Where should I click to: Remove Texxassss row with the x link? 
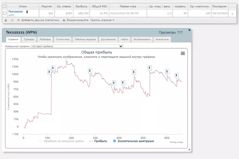click(x=232, y=14)
